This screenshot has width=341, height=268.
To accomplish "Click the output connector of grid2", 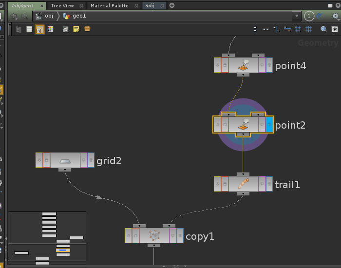I will pyautogui.click(x=65, y=170).
